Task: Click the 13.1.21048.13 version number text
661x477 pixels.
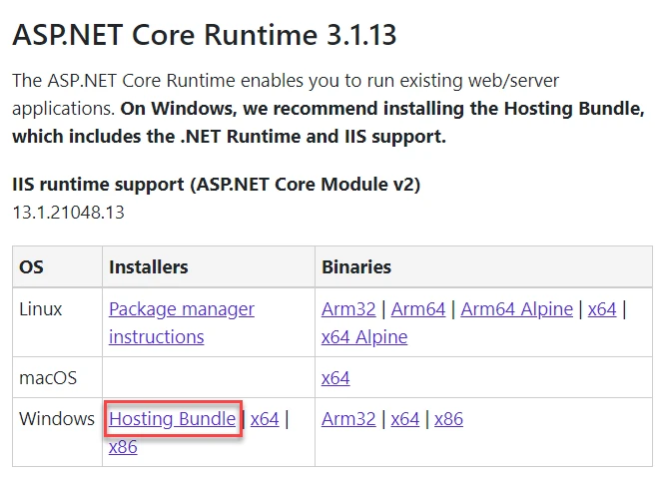Action: [68, 213]
